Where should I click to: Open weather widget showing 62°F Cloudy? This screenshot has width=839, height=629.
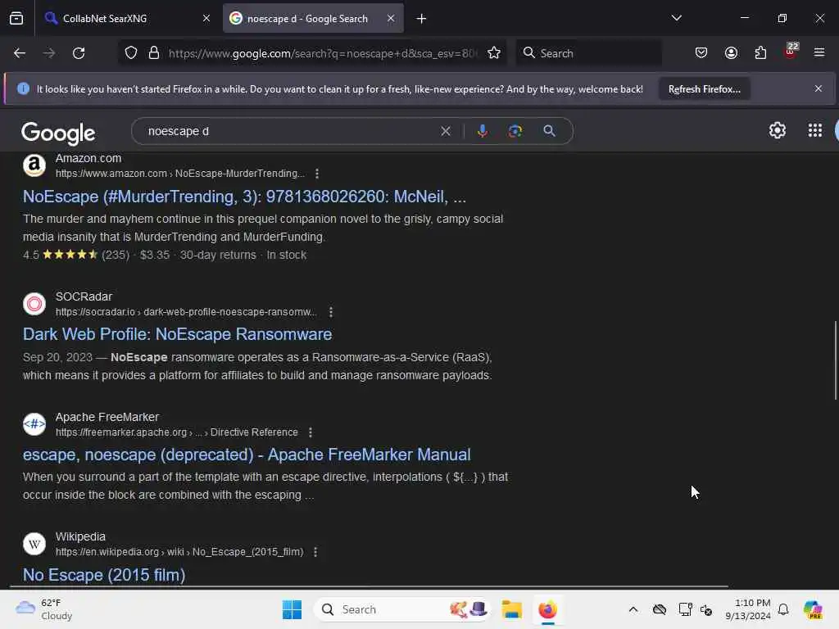point(43,609)
